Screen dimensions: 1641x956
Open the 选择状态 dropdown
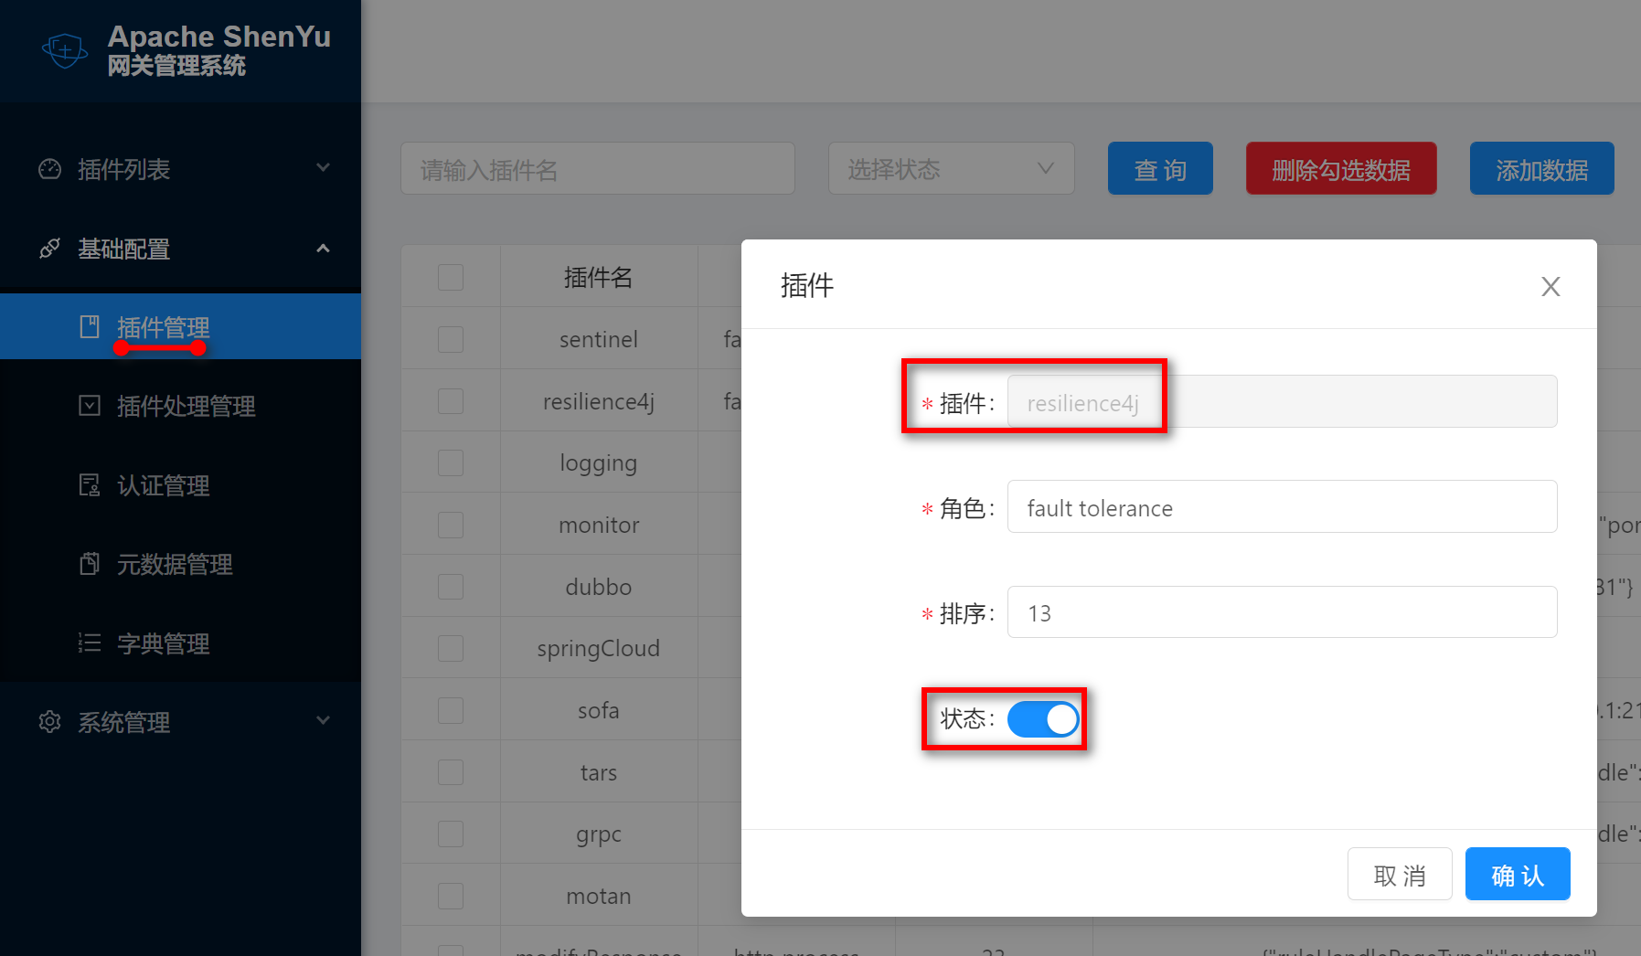pyautogui.click(x=951, y=169)
